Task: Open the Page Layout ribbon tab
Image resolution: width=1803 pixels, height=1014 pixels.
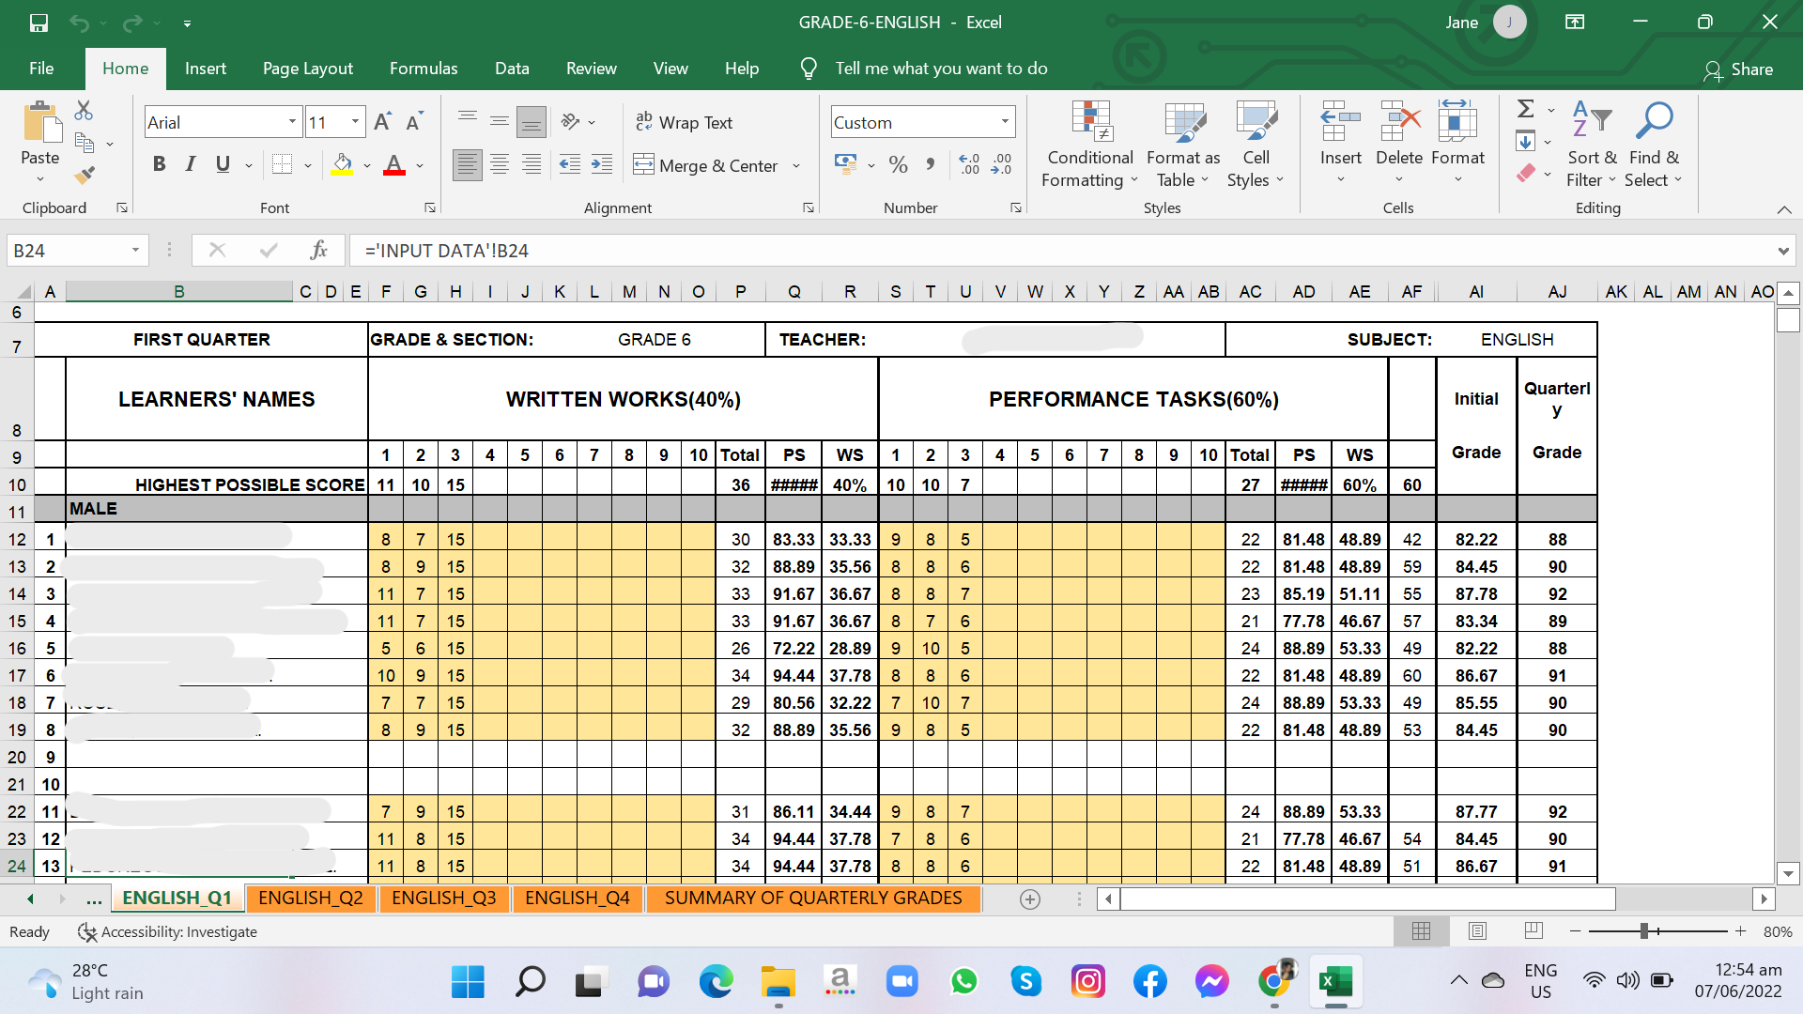Action: 307,69
